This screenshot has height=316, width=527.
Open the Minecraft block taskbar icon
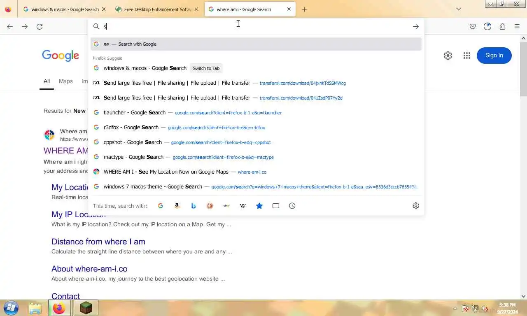point(86,308)
